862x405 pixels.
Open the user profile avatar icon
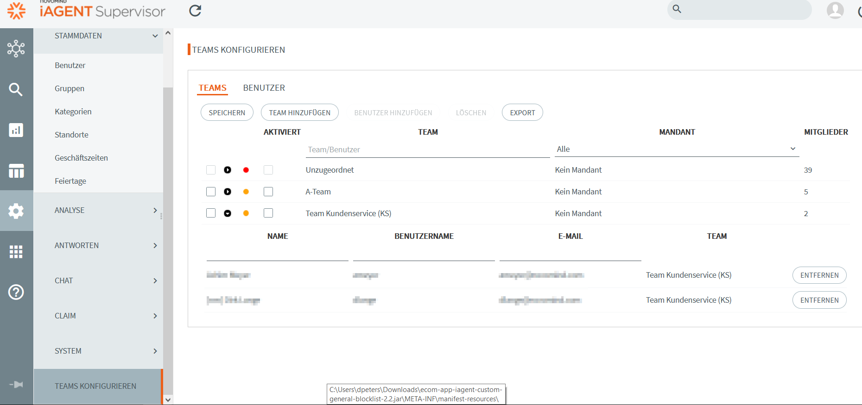(835, 10)
